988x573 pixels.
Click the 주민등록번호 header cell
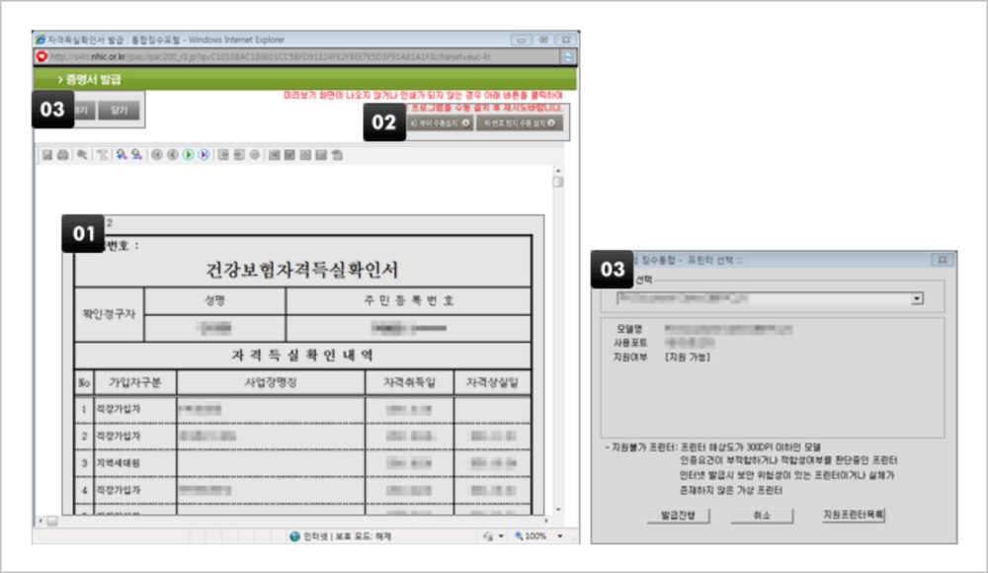[408, 300]
